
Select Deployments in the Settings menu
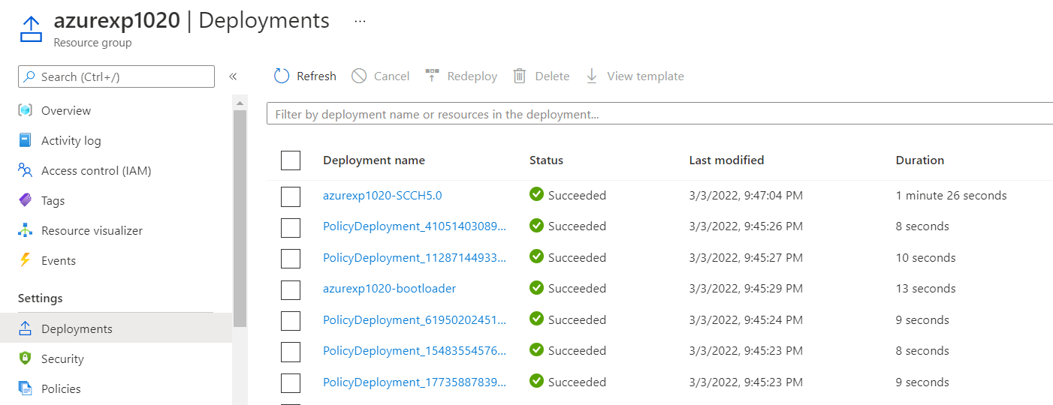click(x=116, y=328)
